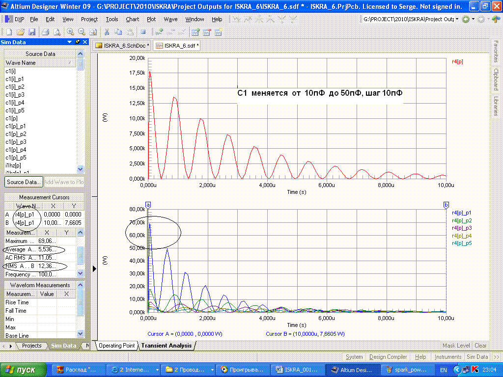503x377 pixels.
Task: Zoom out using the magnifier minus icon
Action: [x=82, y=32]
